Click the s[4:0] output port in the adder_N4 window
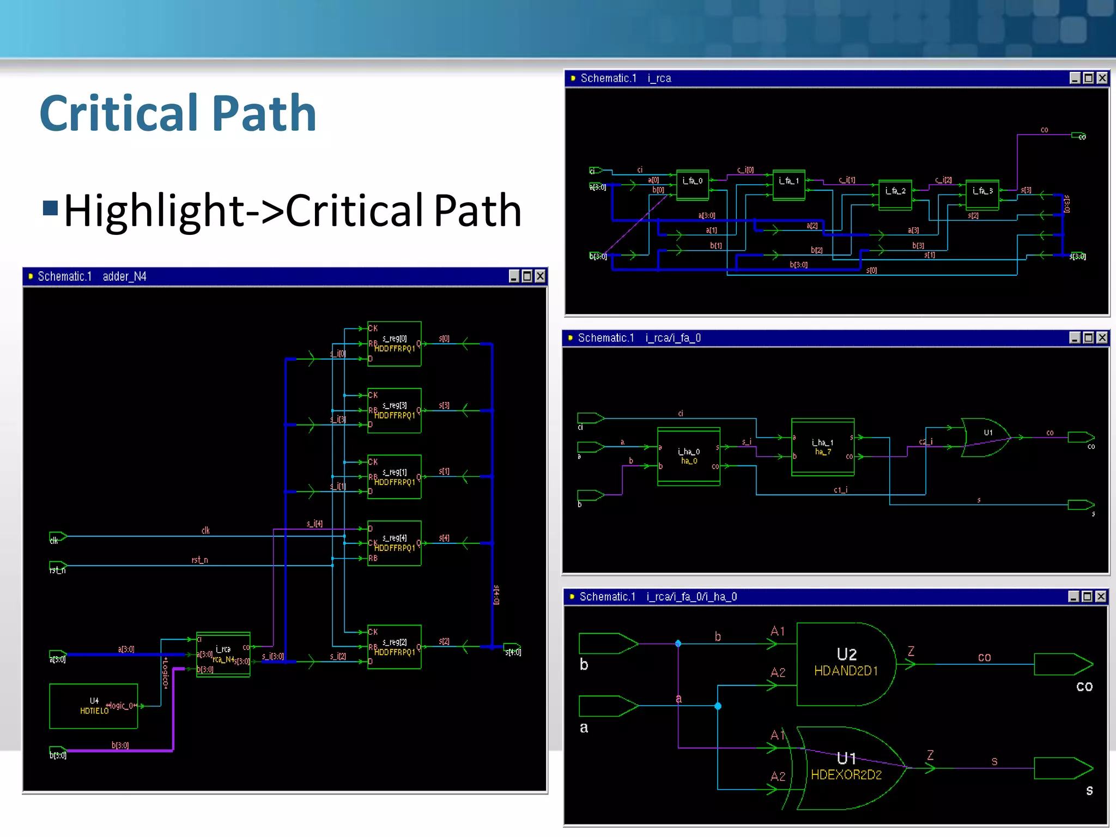The height and width of the screenshot is (837, 1116). pyautogui.click(x=512, y=647)
